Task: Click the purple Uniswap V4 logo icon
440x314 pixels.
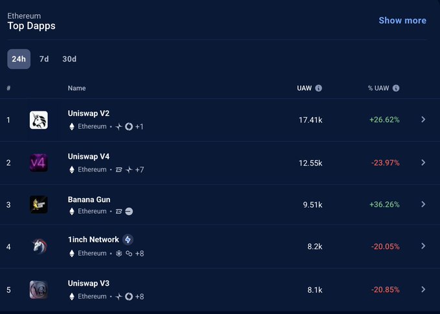Action: [39, 163]
